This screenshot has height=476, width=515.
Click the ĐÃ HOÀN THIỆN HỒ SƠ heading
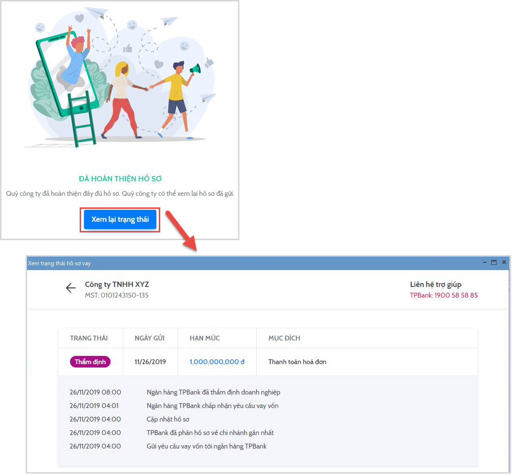tap(120, 179)
